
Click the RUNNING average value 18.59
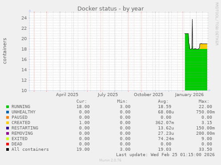point(165,107)
